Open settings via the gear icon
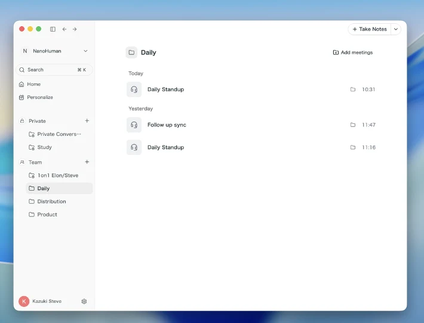 [84, 302]
